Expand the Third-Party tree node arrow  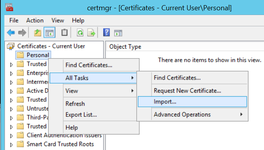tap(11, 118)
